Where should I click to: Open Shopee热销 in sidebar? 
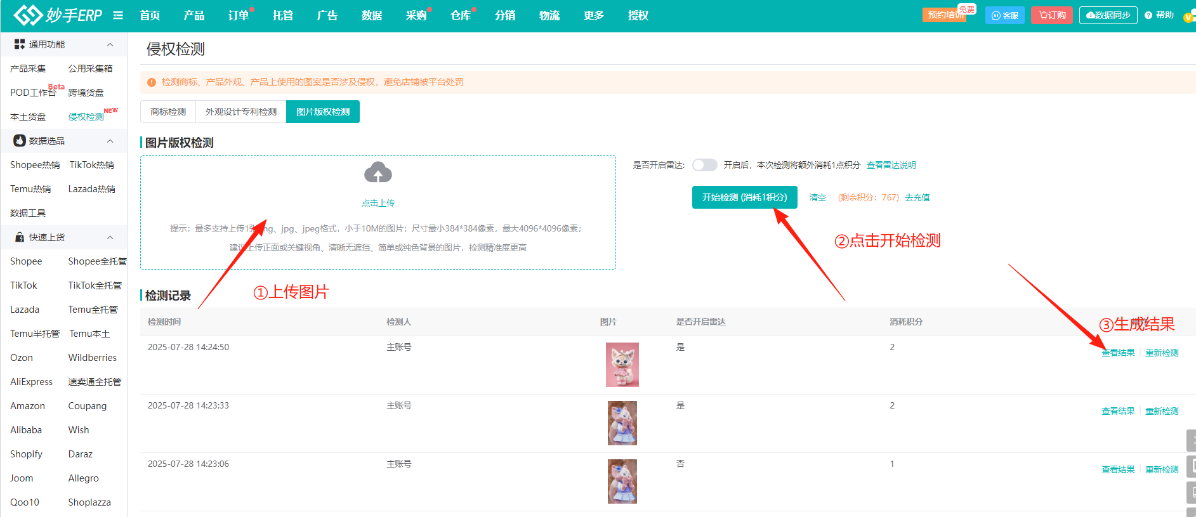click(35, 165)
